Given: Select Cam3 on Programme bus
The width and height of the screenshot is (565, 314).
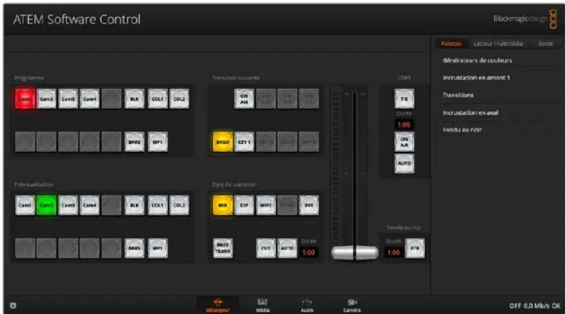Looking at the screenshot, I should [68, 98].
